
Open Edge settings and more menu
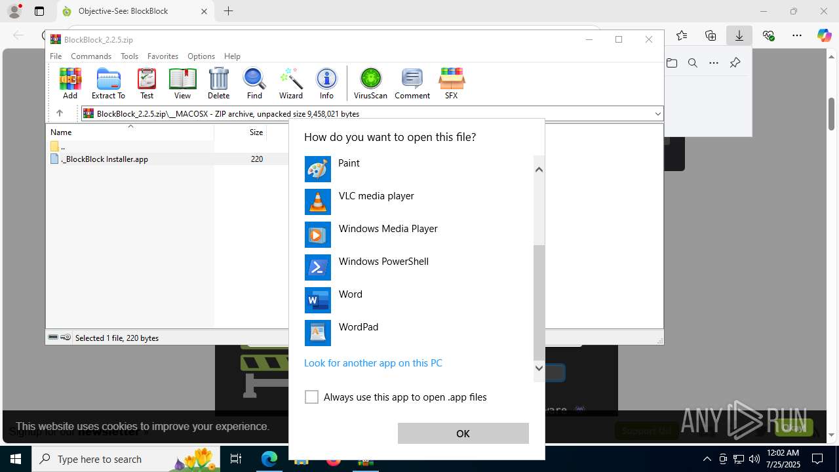tap(797, 35)
